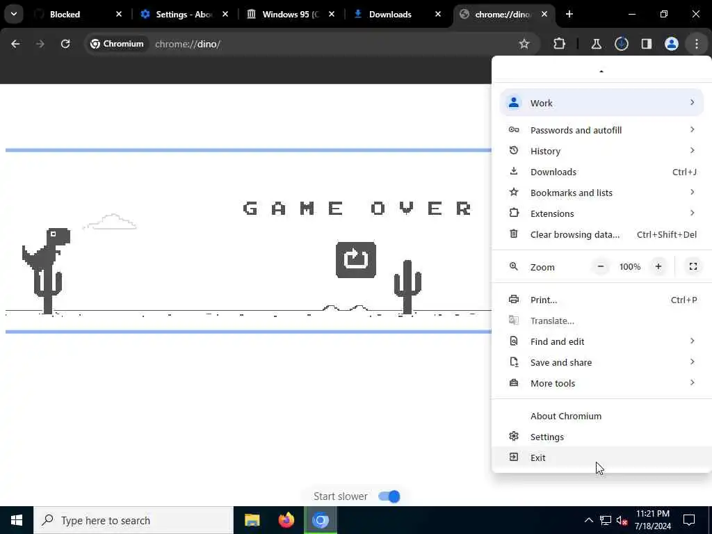Close the chrome://dino tab
The image size is (712, 534).
tap(544, 14)
